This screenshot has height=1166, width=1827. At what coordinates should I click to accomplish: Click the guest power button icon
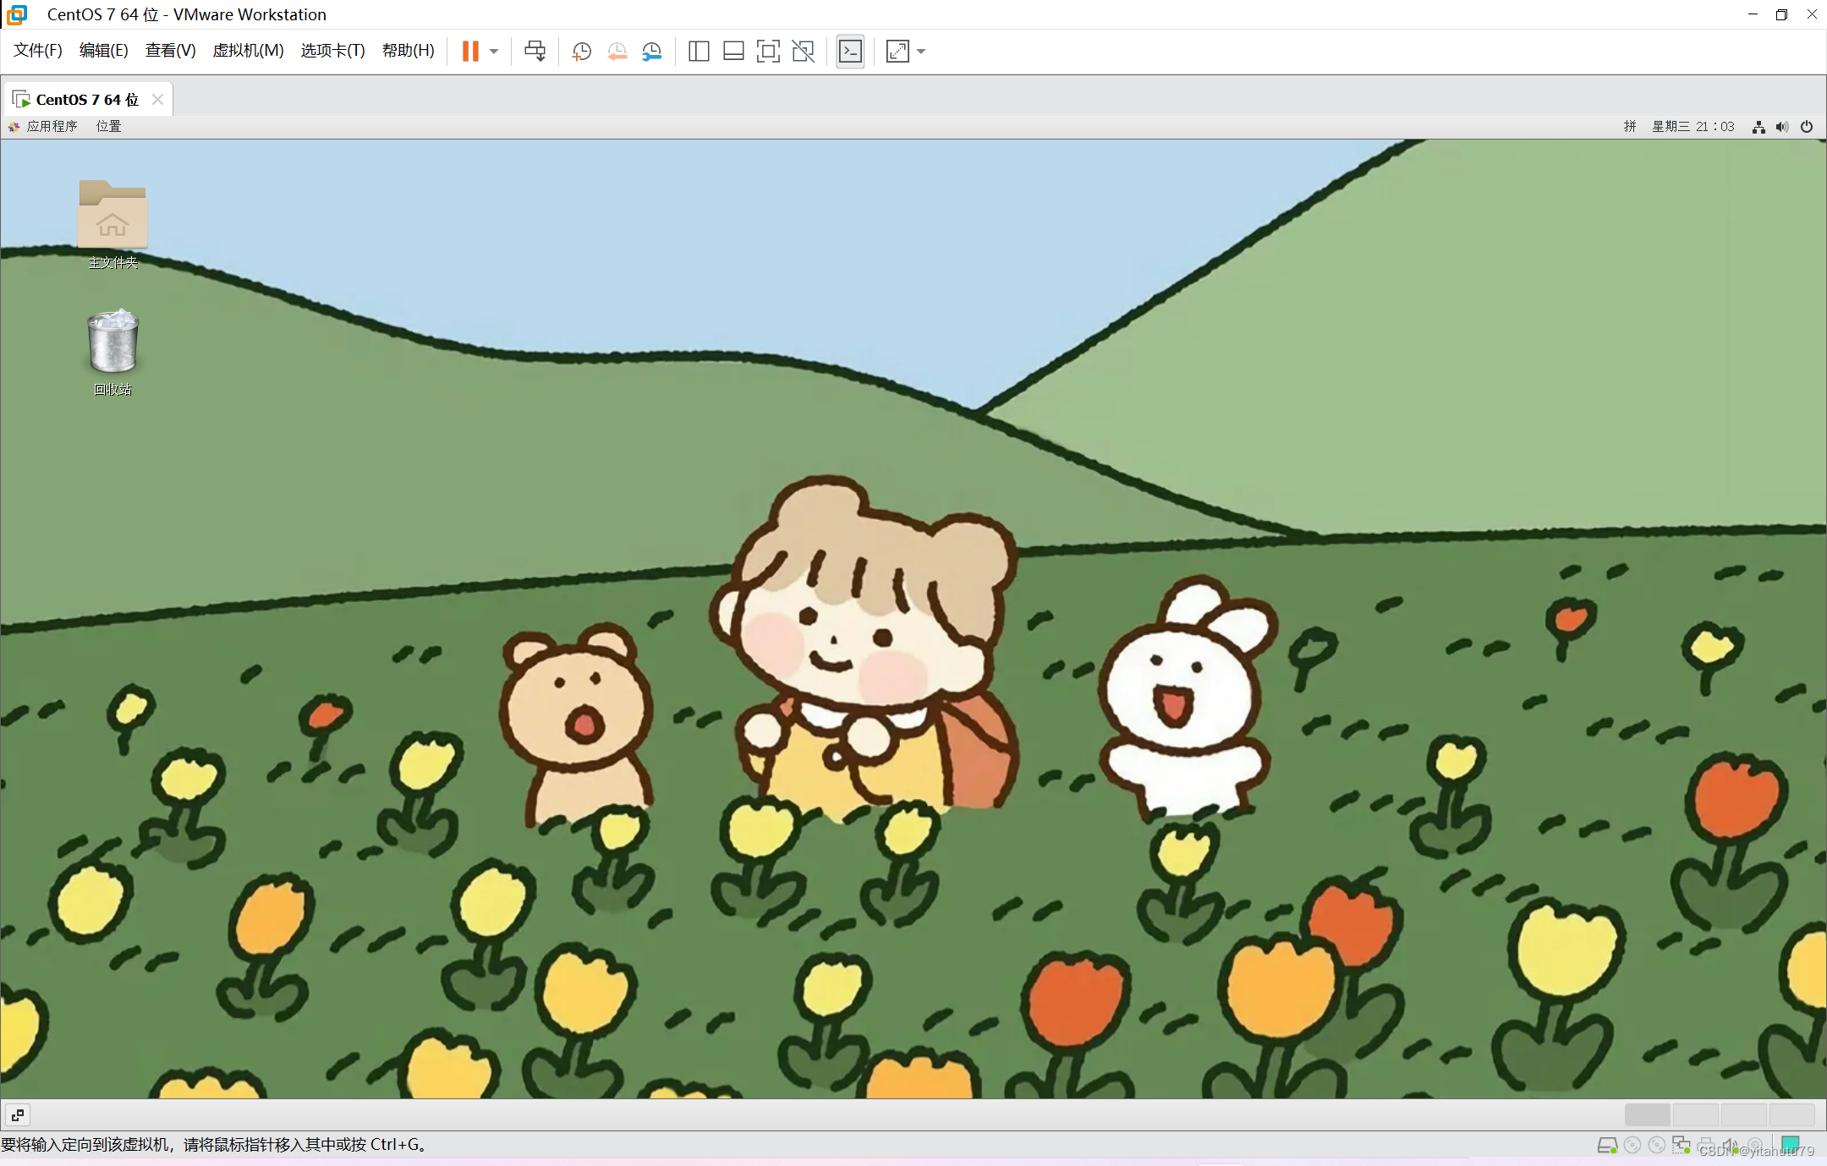(1807, 127)
